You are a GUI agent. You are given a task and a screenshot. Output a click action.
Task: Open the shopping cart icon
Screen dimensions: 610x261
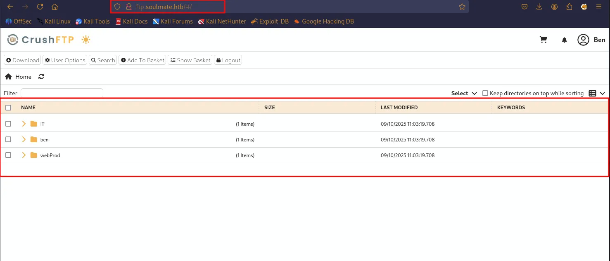(544, 40)
